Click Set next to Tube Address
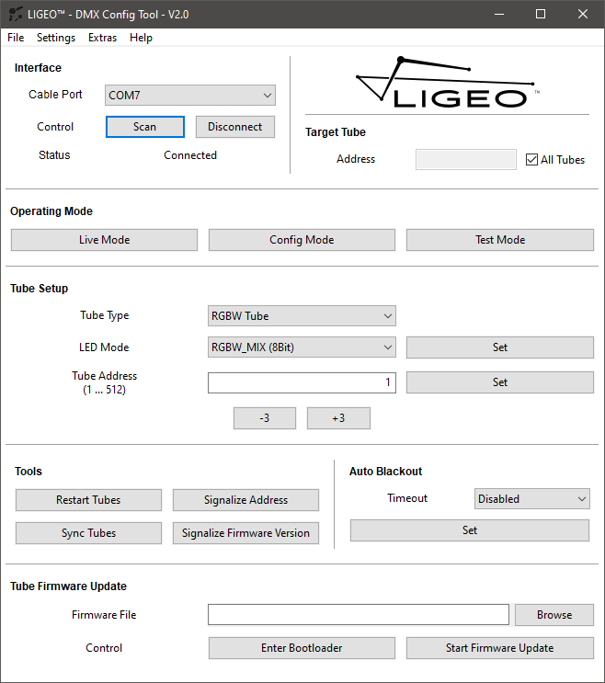605x683 pixels. coord(500,382)
